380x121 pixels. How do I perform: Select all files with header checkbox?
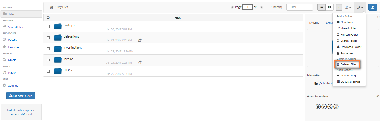click(48, 17)
